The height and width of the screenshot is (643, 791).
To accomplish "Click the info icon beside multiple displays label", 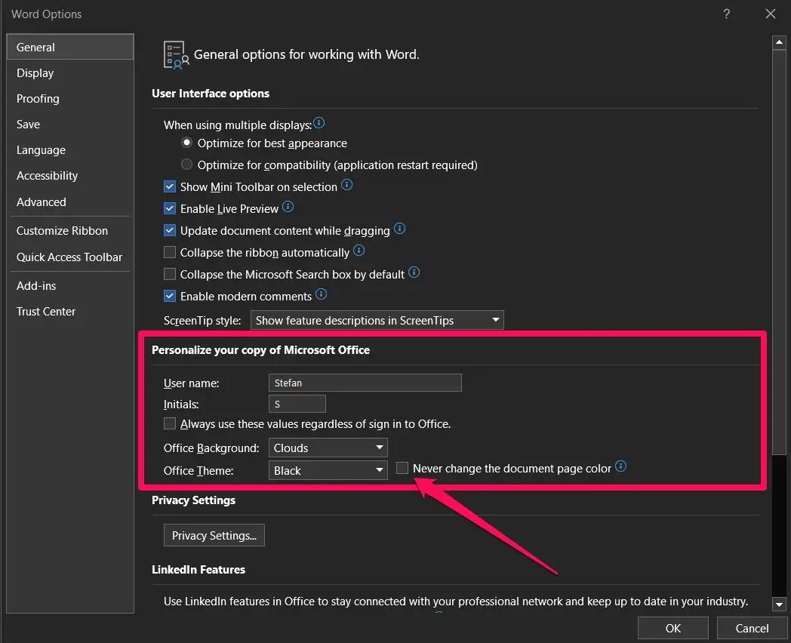I will coord(319,122).
